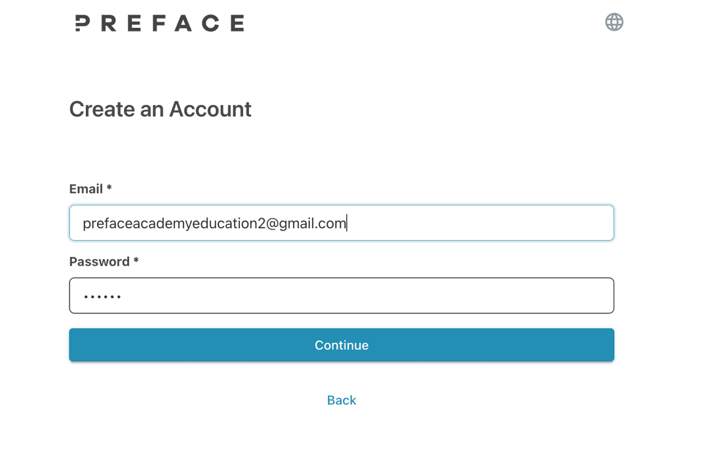
Task: Click the @gmail.com part of the email
Action: coord(307,224)
